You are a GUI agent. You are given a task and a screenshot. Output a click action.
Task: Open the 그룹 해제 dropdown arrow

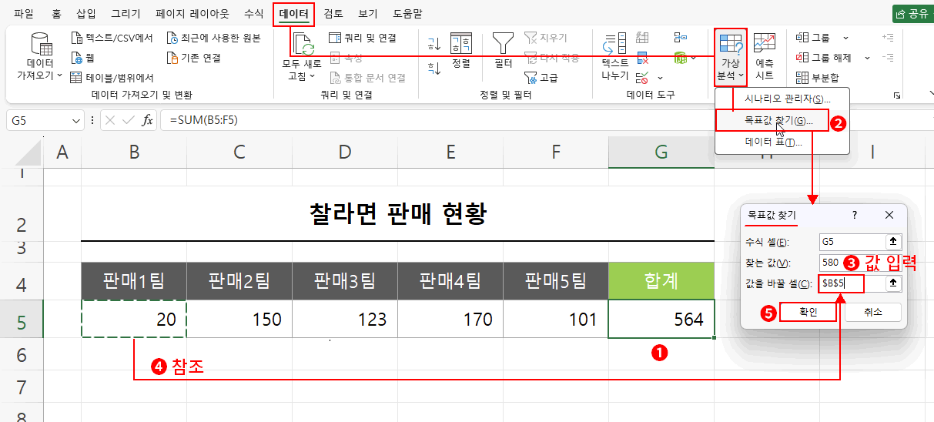tap(866, 58)
